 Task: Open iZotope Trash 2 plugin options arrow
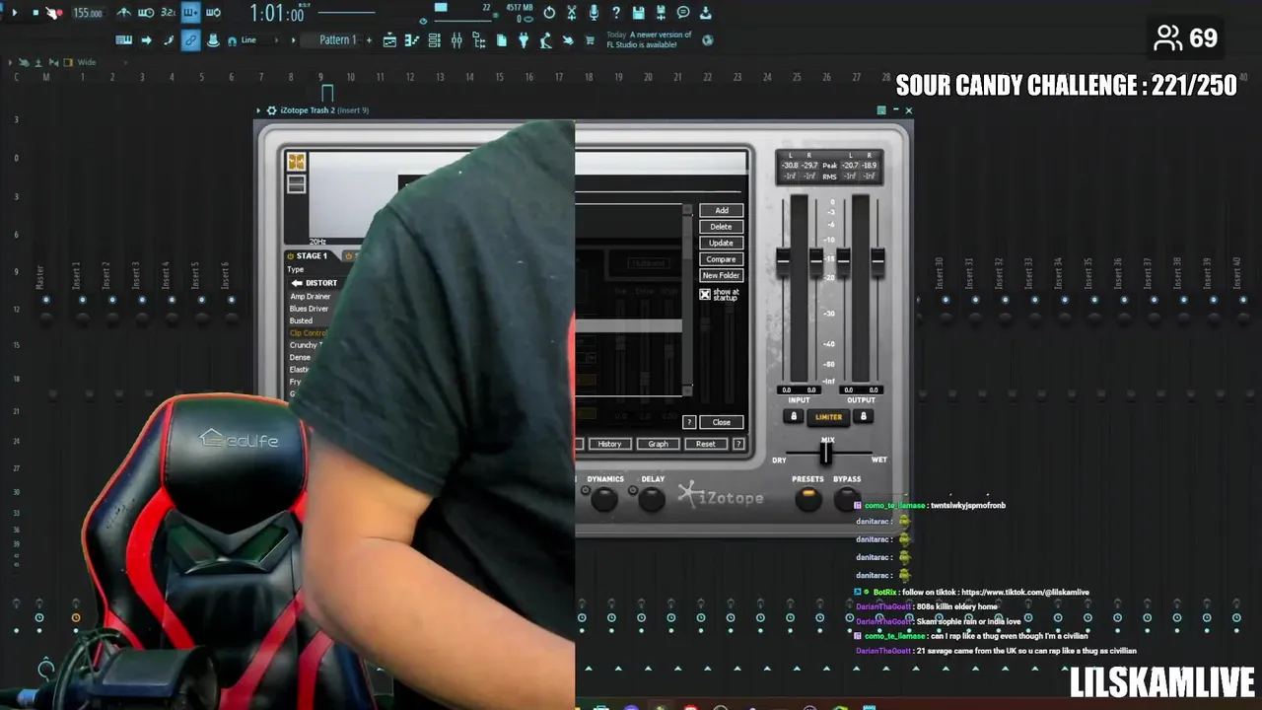(258, 110)
